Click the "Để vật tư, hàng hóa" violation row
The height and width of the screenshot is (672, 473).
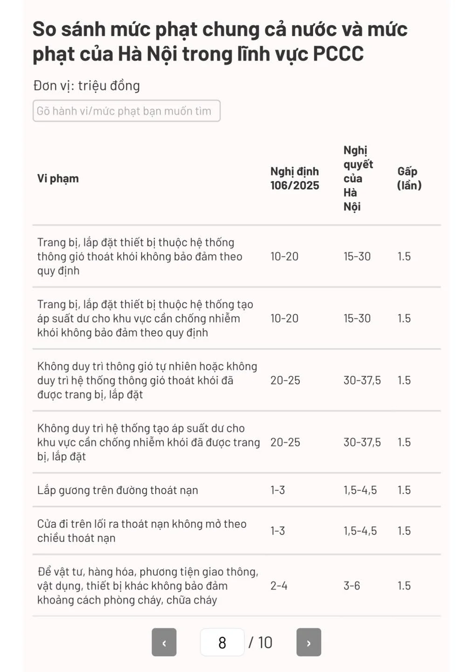148,586
